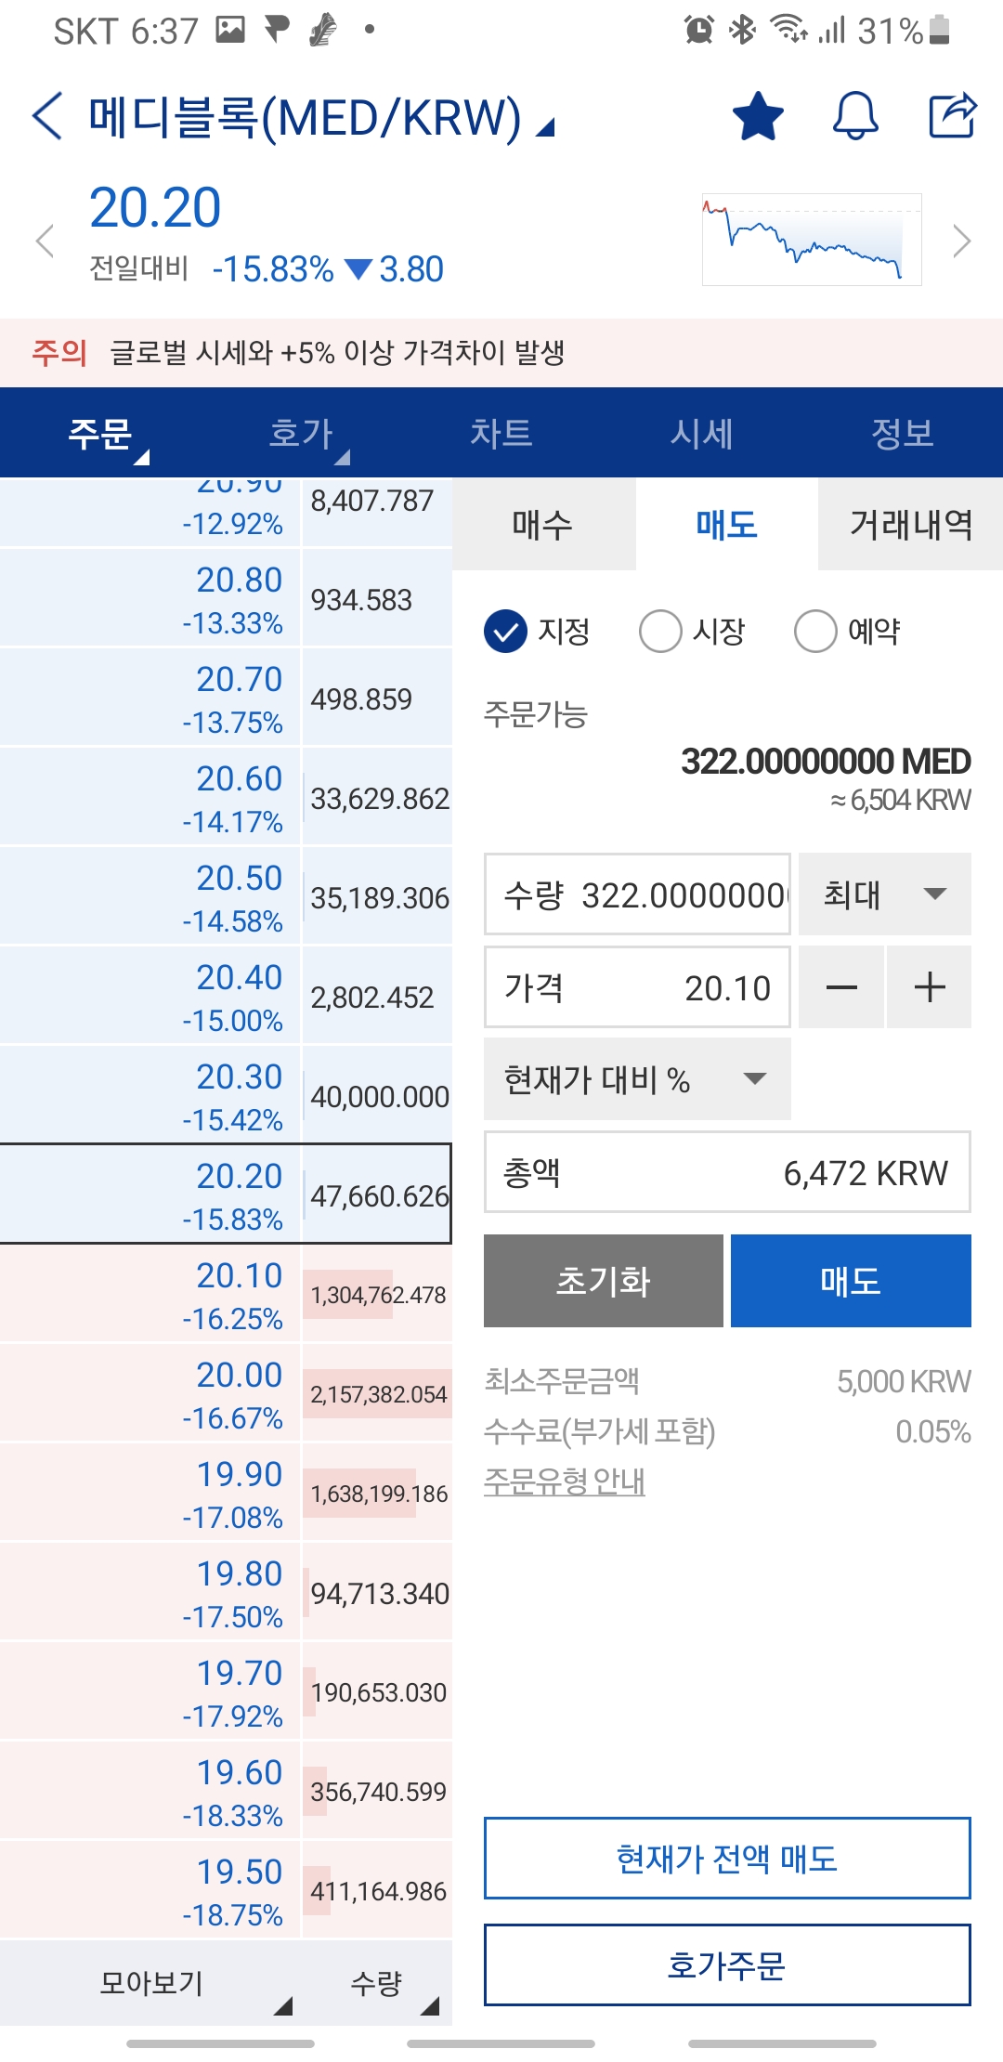Open the 매도 sell tab
The image size is (1003, 2062).
click(x=727, y=525)
